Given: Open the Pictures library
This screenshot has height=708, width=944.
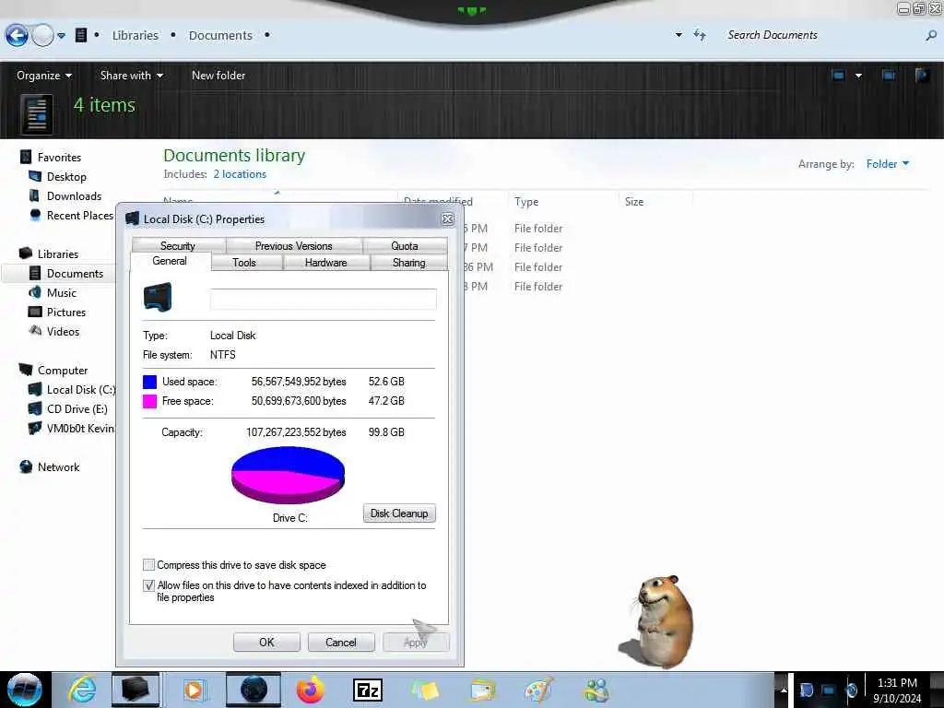Looking at the screenshot, I should [x=66, y=312].
